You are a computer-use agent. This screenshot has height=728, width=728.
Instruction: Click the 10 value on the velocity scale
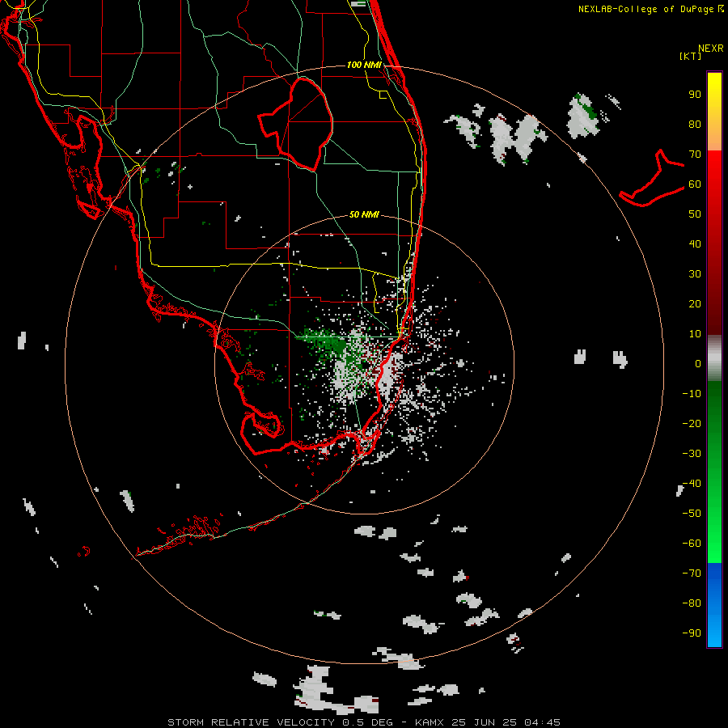tap(695, 334)
